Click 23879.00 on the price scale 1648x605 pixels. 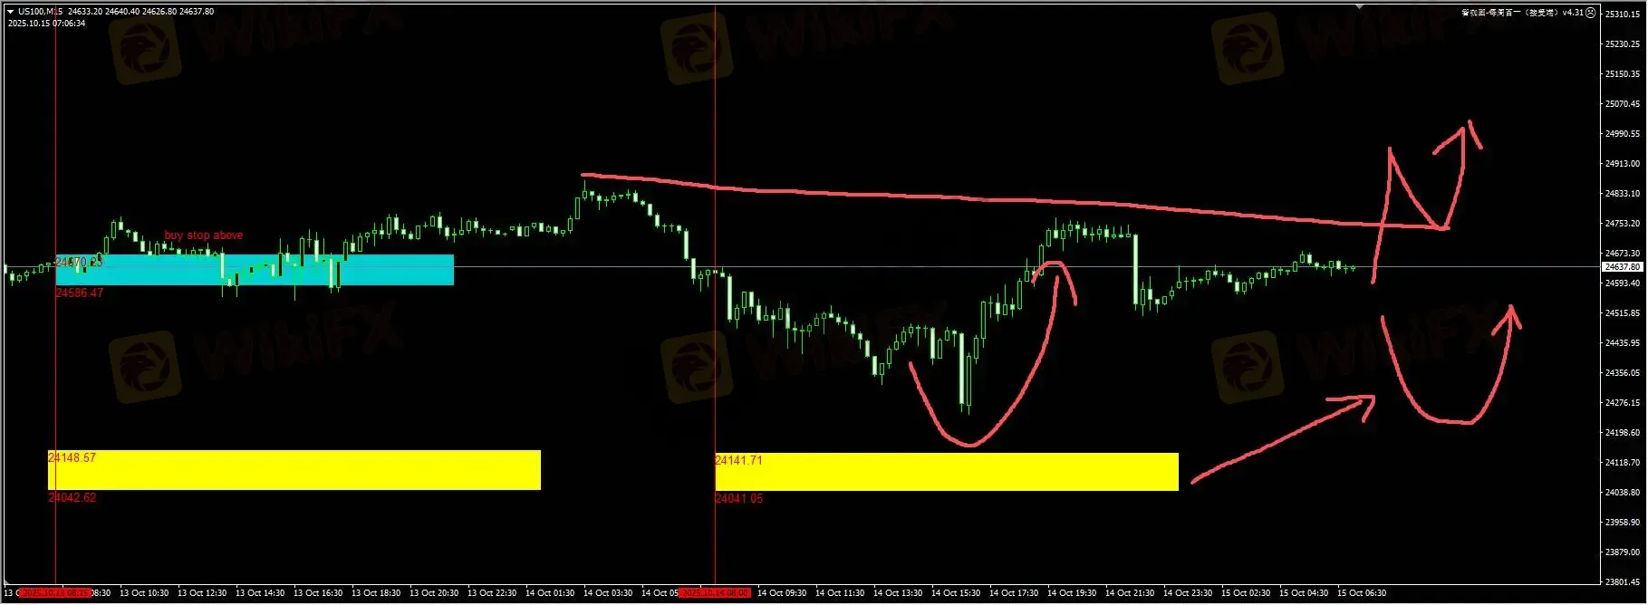tap(1622, 552)
